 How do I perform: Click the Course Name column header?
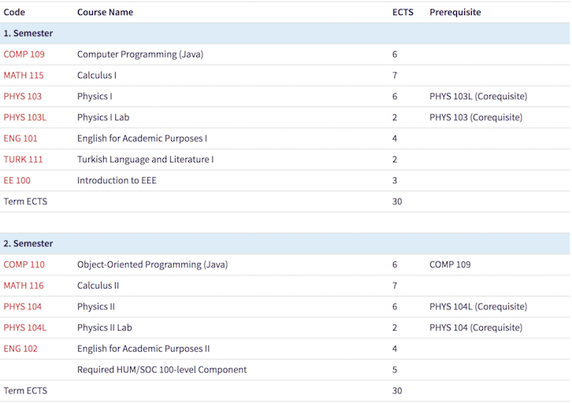[105, 13]
